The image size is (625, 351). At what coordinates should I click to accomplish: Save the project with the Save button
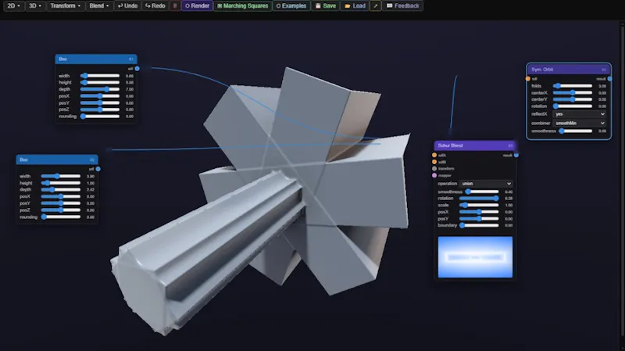pos(325,5)
